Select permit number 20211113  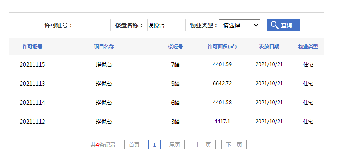[32, 84]
